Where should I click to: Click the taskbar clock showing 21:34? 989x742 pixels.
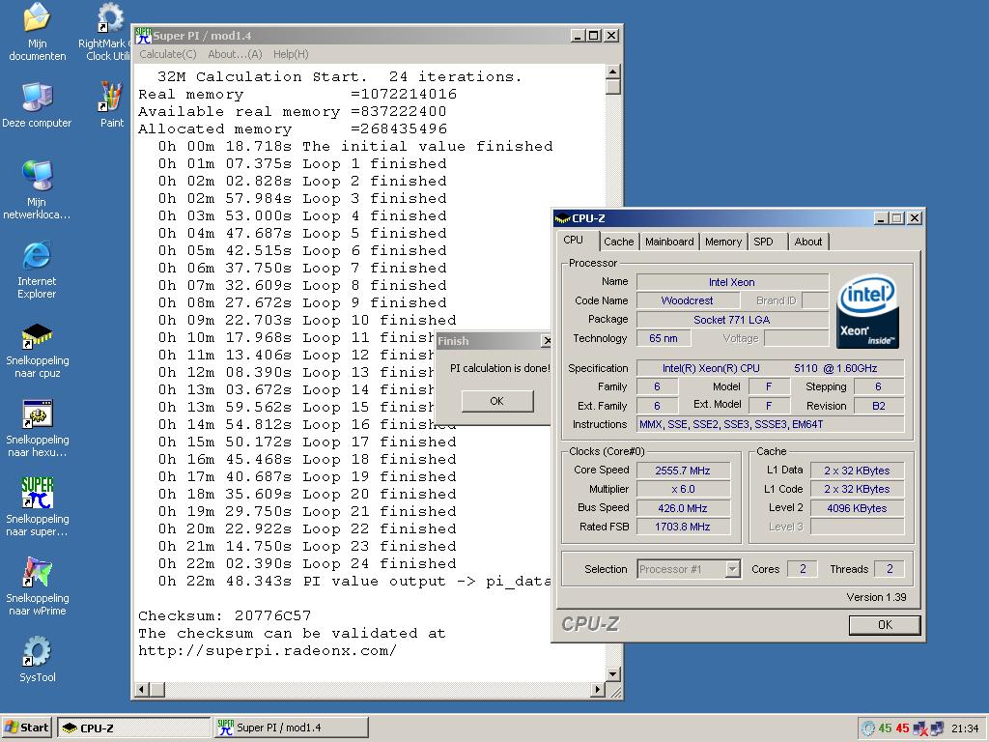click(x=965, y=728)
